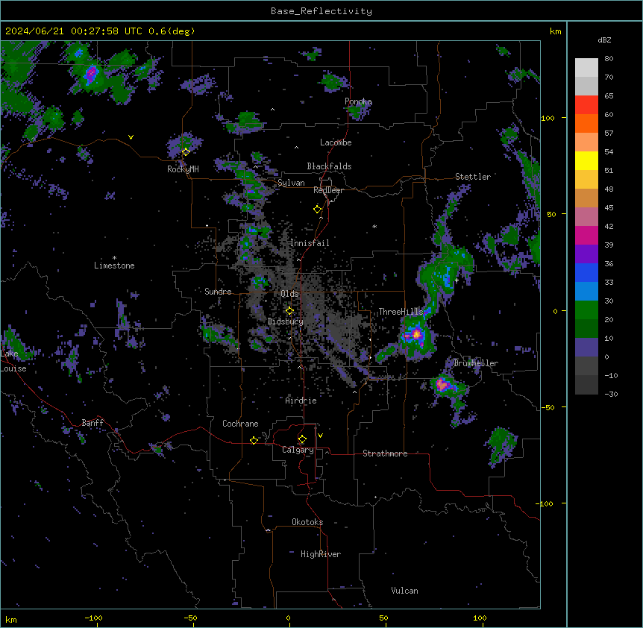Click the Drumheller label
Viewport: 643px width, 628px height.
click(476, 363)
